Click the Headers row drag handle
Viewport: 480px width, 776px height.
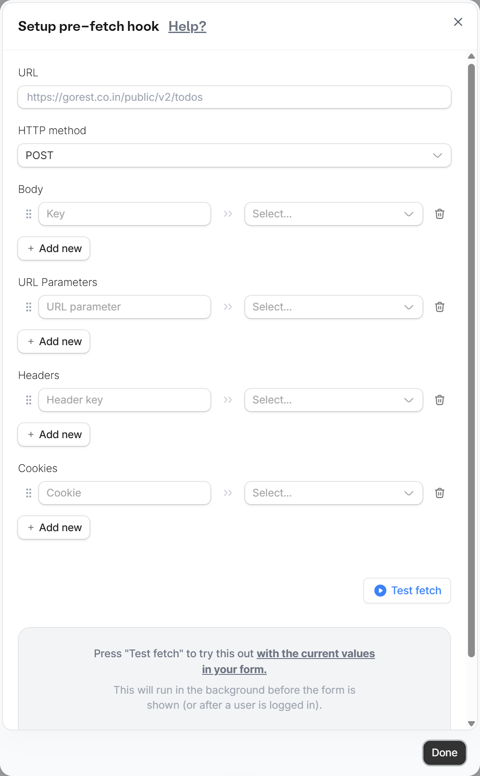point(29,400)
